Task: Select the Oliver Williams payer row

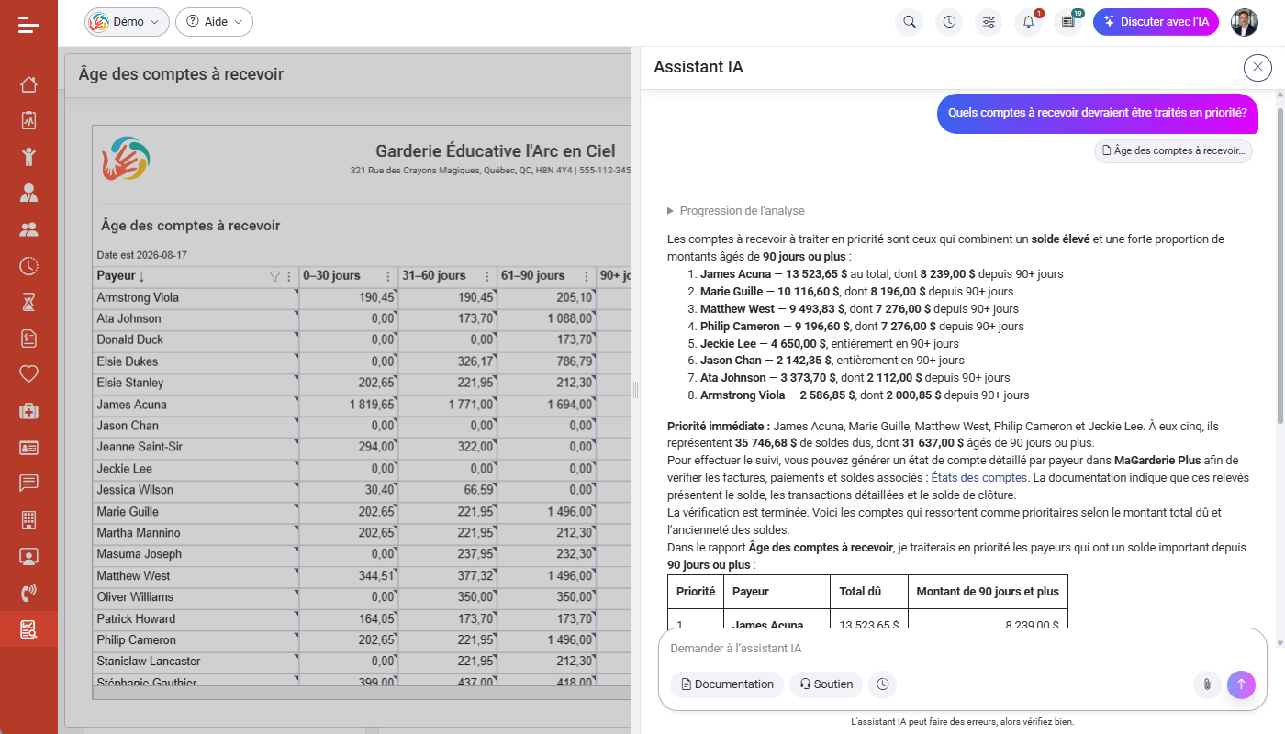Action: [x=362, y=597]
